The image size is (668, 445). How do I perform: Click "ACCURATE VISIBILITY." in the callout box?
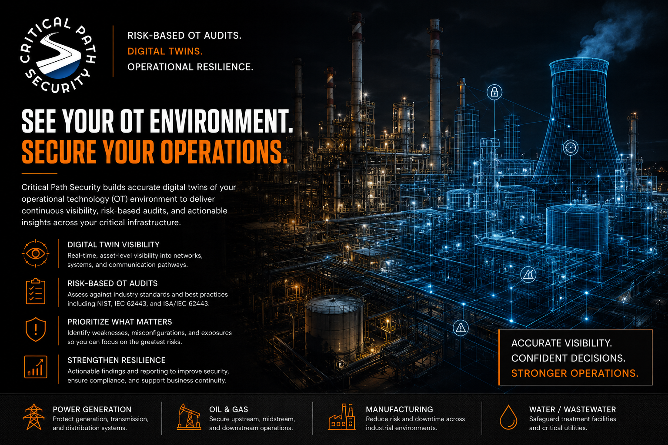(x=561, y=343)
